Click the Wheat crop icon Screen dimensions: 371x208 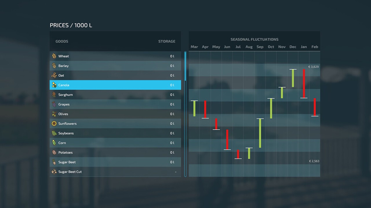point(54,56)
